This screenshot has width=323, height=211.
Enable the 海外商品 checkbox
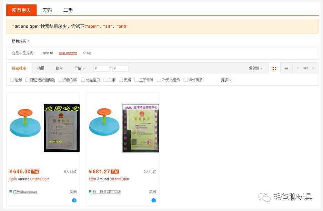[185, 80]
